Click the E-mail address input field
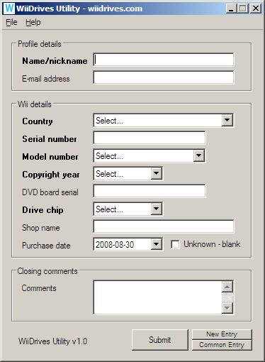This screenshot has height=362, width=265. coord(164,77)
